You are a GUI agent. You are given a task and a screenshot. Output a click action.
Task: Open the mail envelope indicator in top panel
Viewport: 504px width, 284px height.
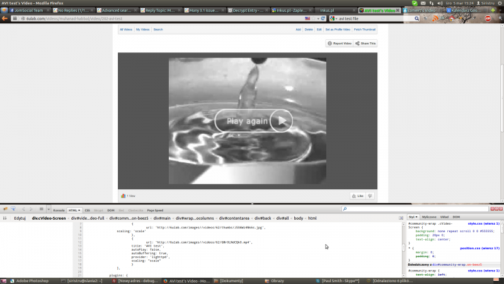(423, 3)
